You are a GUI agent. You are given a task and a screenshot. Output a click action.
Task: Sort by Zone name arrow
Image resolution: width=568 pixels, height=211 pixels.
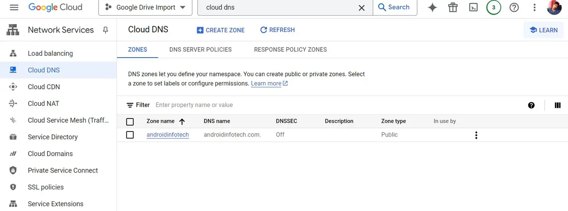(x=182, y=122)
